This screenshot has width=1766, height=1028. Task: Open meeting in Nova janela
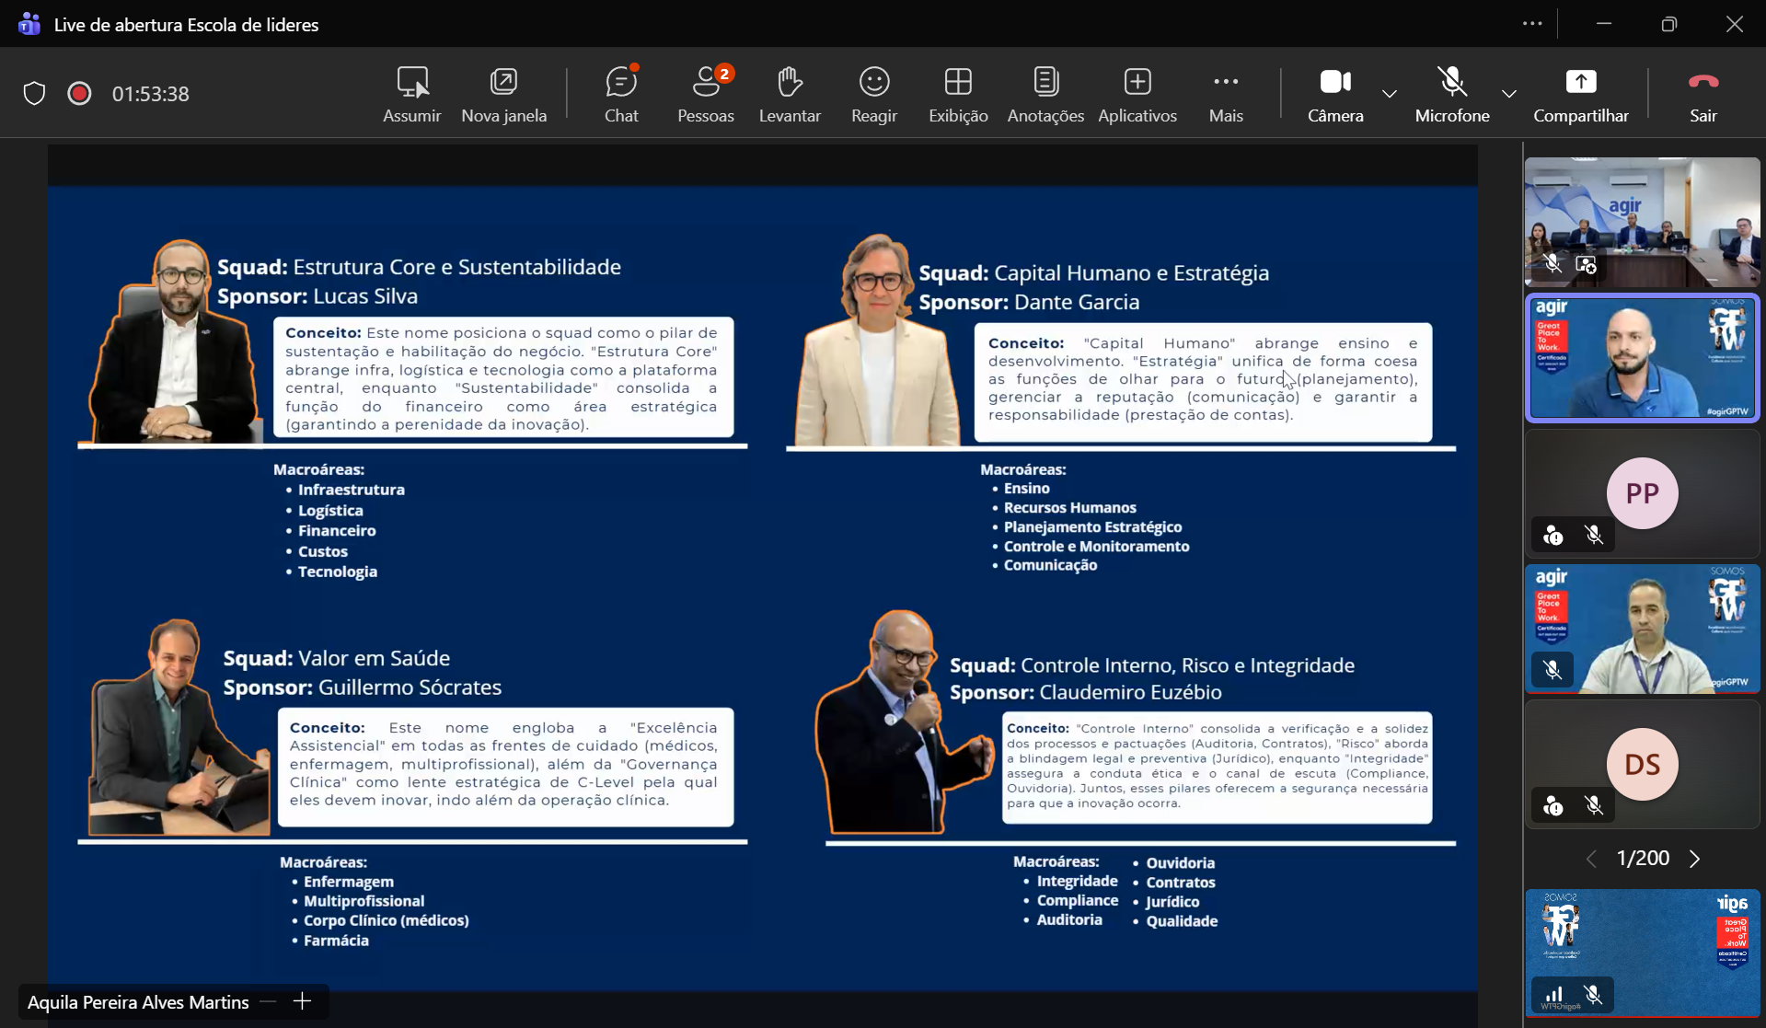(503, 94)
